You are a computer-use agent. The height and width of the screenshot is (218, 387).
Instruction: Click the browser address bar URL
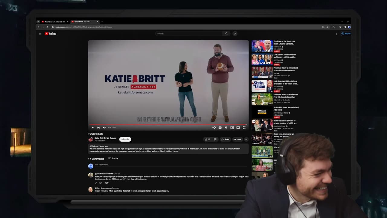[83, 27]
